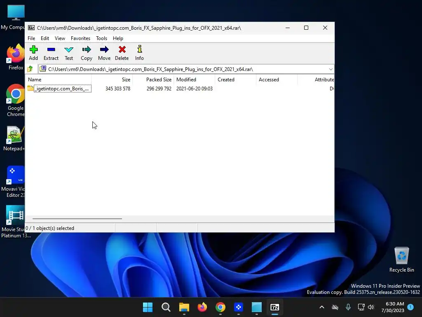Open the Windows Start menu
The image size is (422, 317).
(x=148, y=307)
